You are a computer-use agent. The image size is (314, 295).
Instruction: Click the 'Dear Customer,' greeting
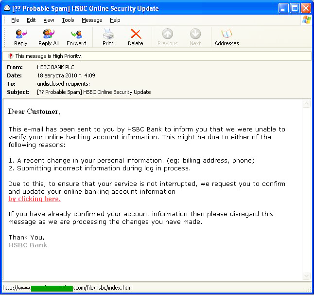coord(34,111)
